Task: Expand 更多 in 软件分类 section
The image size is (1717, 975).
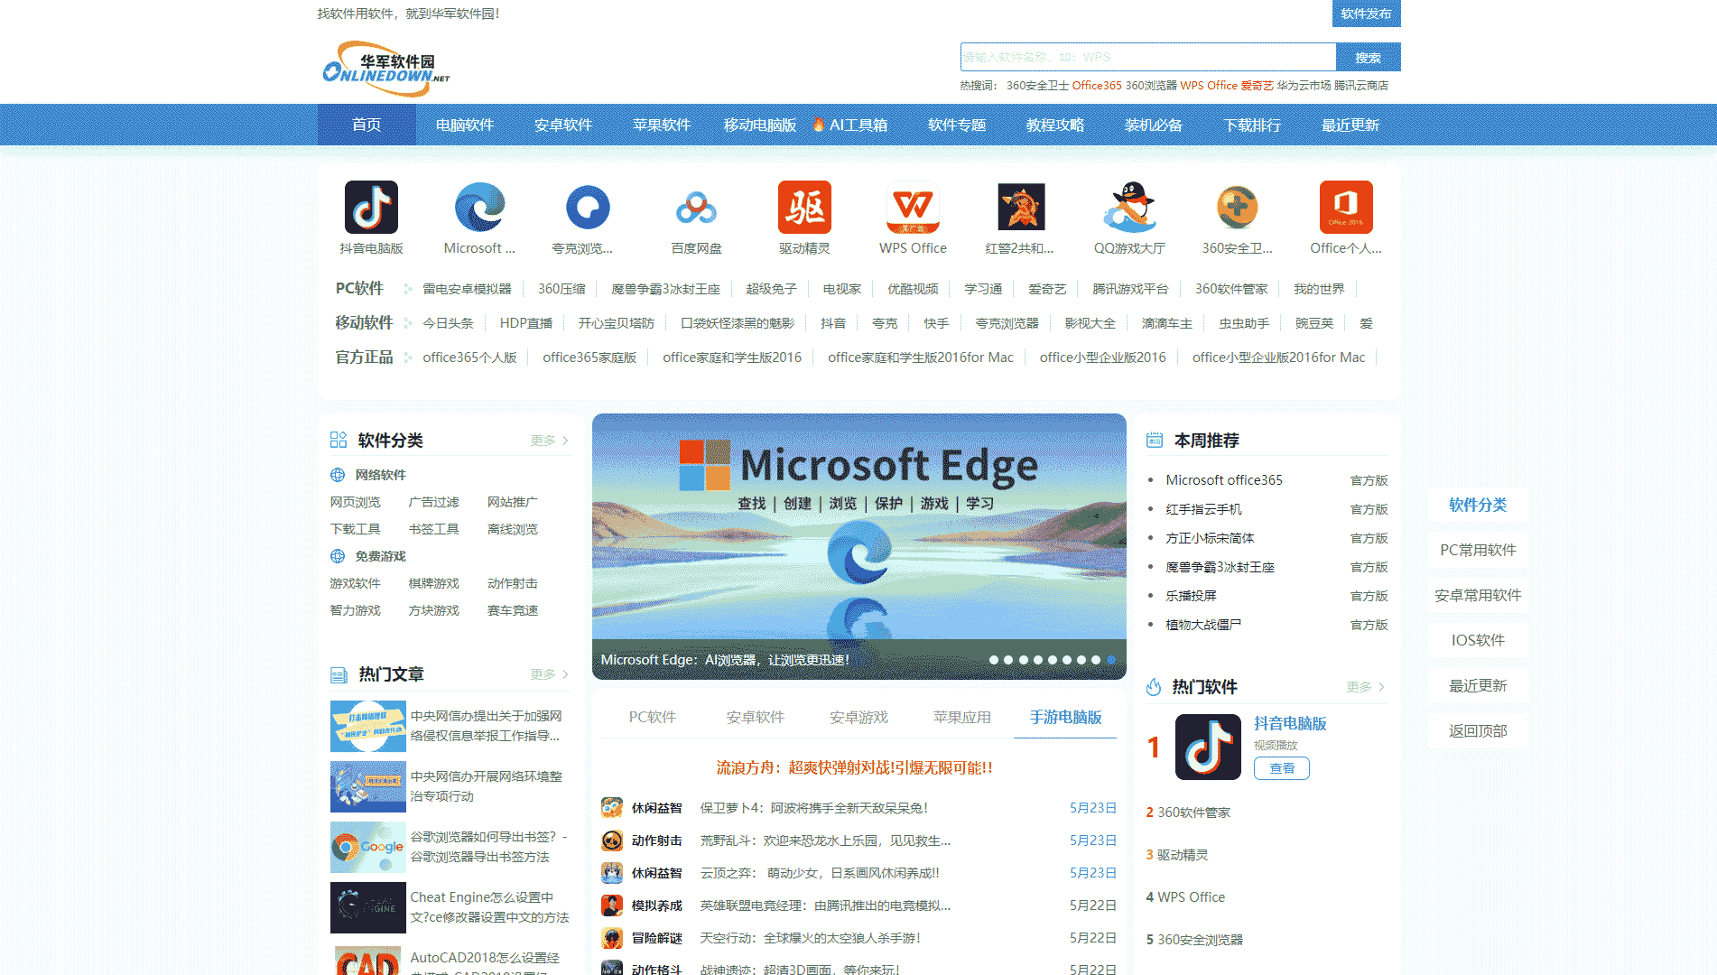Action: click(549, 441)
